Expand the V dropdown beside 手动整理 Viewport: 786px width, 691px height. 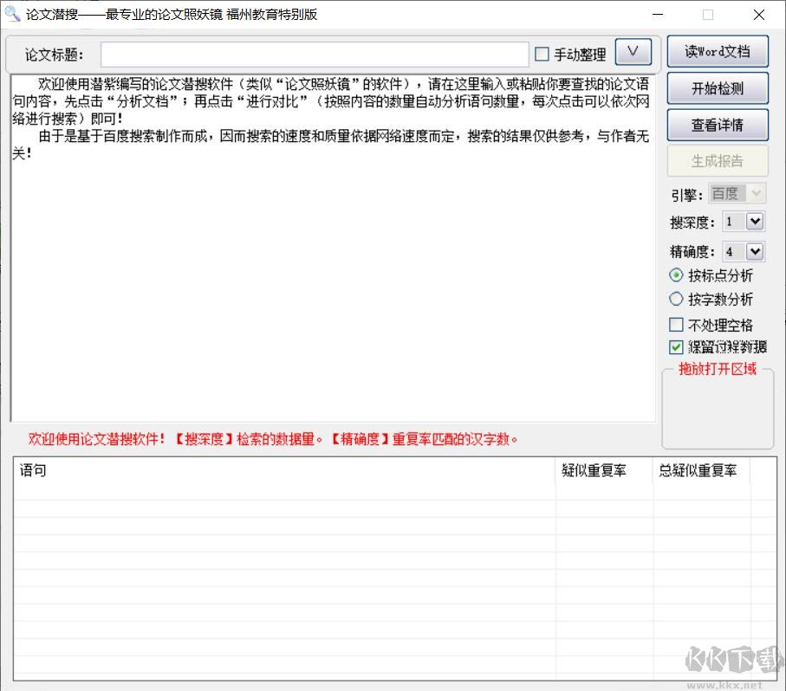(x=633, y=52)
